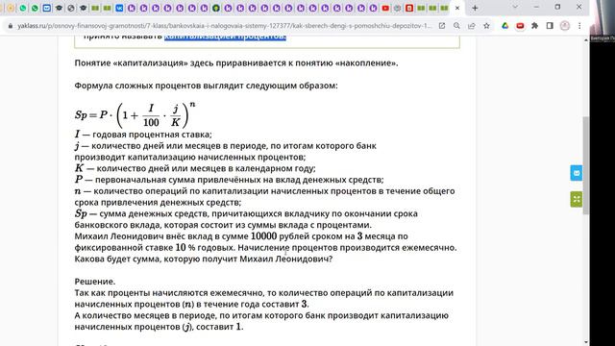Image resolution: width=615 pixels, height=346 pixels.
Task: Open the tab search dropdown chevron
Action: click(515, 7)
